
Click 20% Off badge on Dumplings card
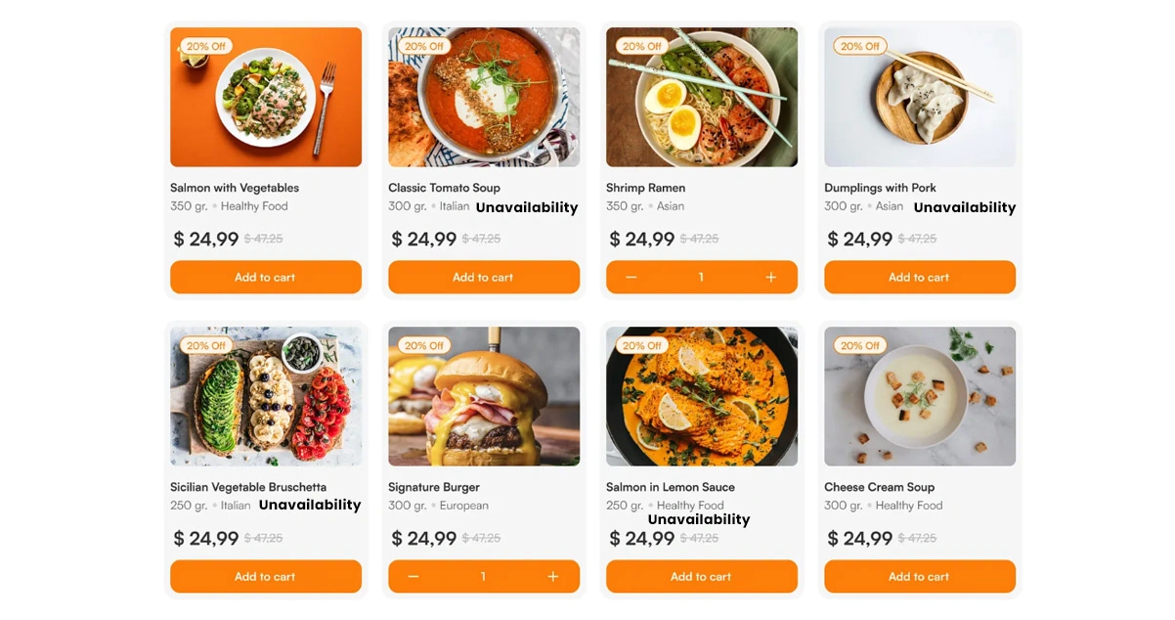click(x=860, y=46)
